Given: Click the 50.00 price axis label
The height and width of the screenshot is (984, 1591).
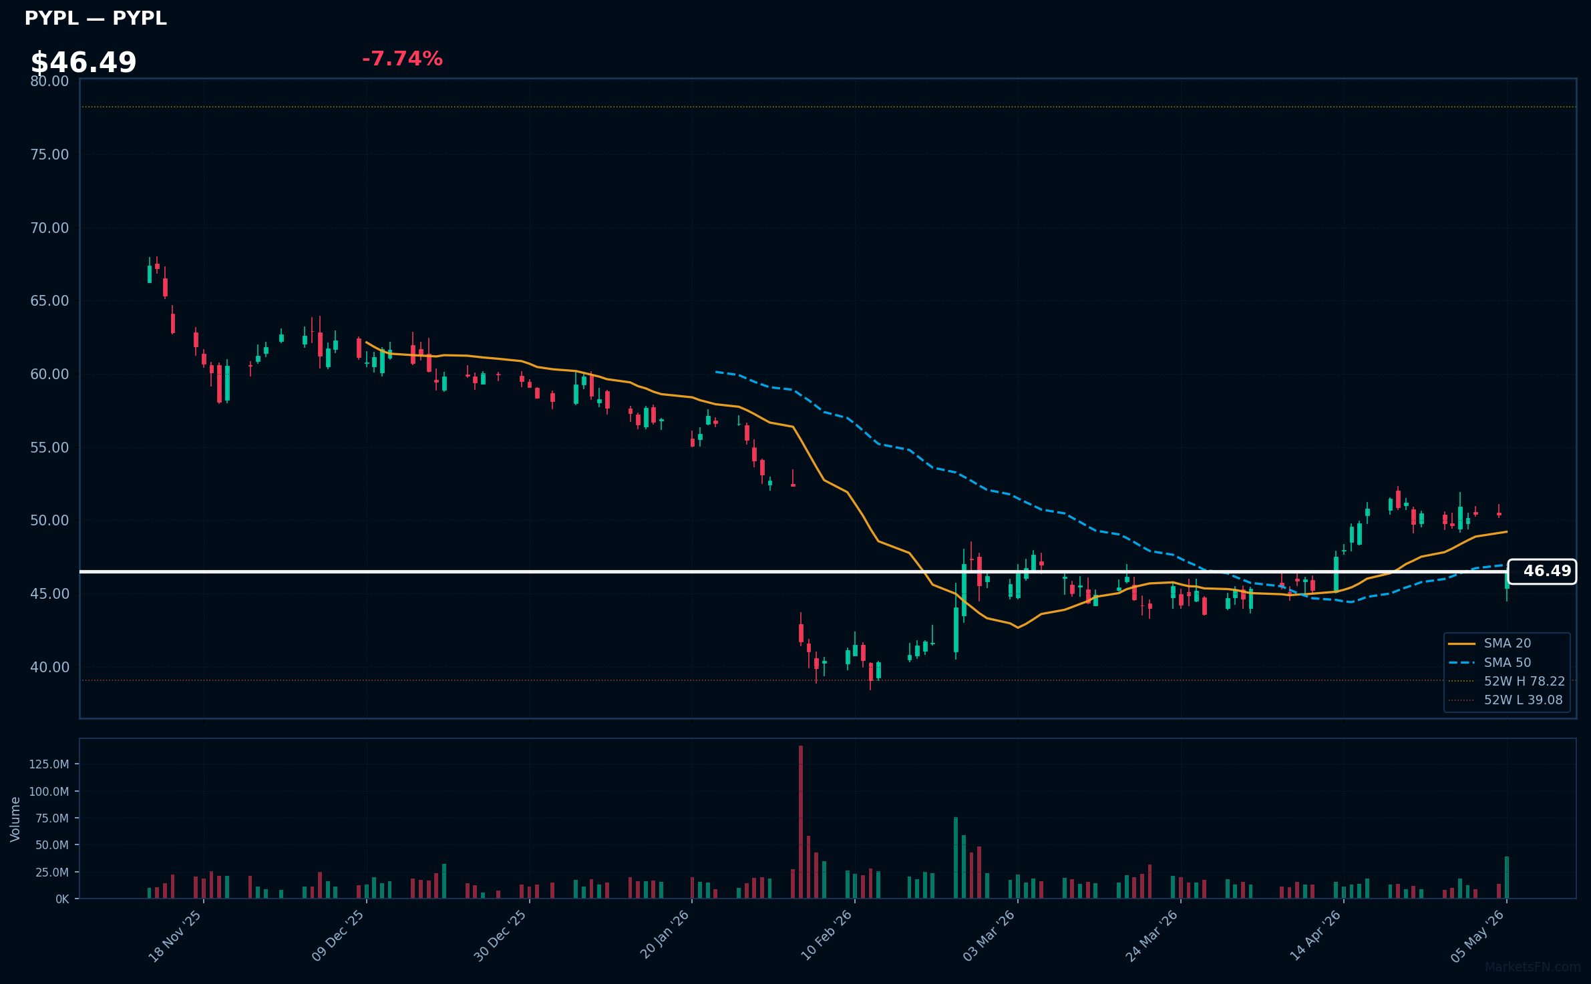Looking at the screenshot, I should 49,521.
